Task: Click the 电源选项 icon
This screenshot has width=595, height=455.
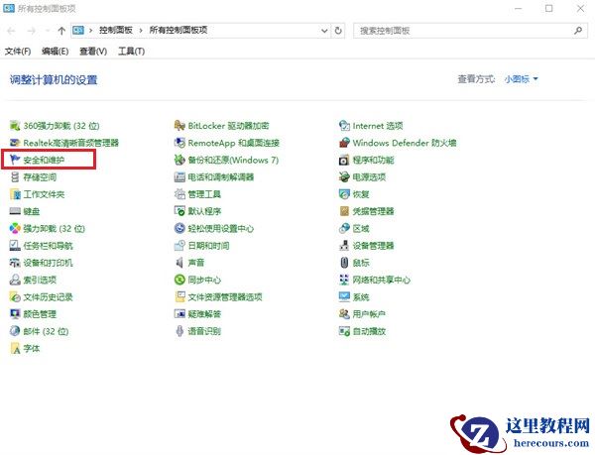Action: click(344, 177)
